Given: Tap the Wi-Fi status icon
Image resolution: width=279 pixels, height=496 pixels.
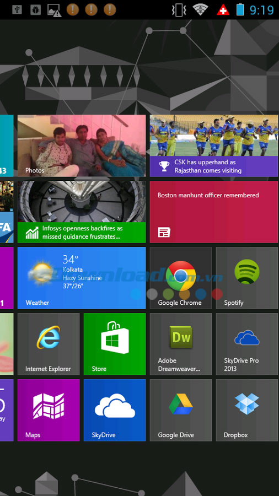Looking at the screenshot, I should coord(200,9).
